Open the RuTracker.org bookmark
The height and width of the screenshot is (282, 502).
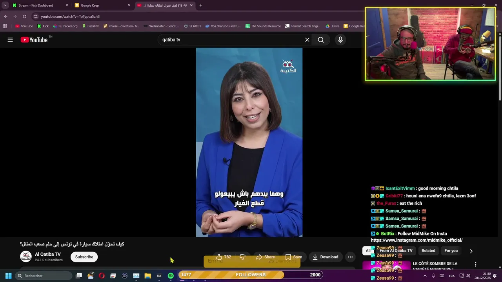coord(65,26)
